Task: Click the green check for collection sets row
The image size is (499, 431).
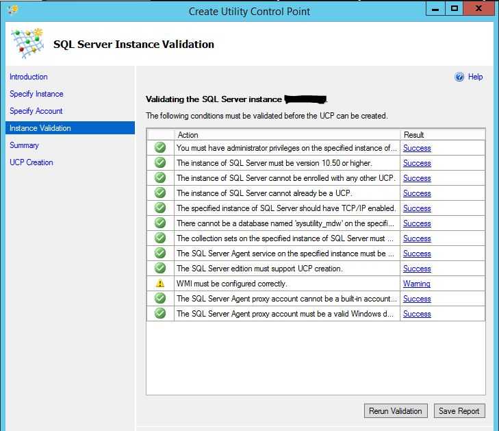Action: click(160, 238)
